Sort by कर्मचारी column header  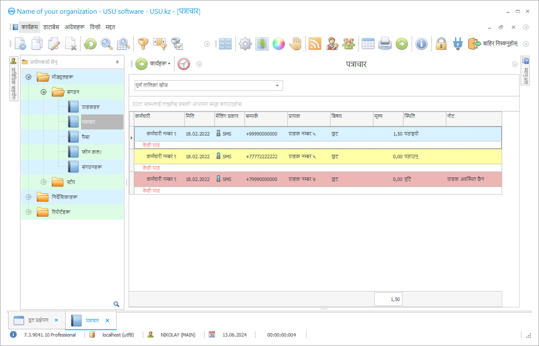[x=159, y=119]
